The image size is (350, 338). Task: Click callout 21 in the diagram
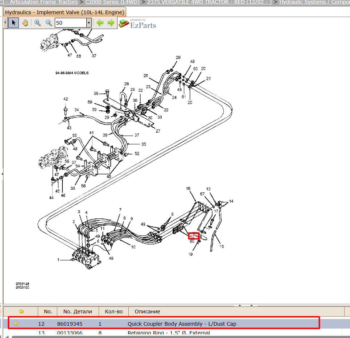[x=208, y=79]
